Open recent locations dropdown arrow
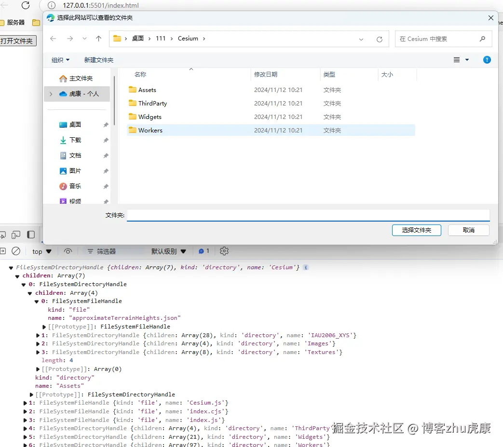Screen dimensions: 503x447 84,39
